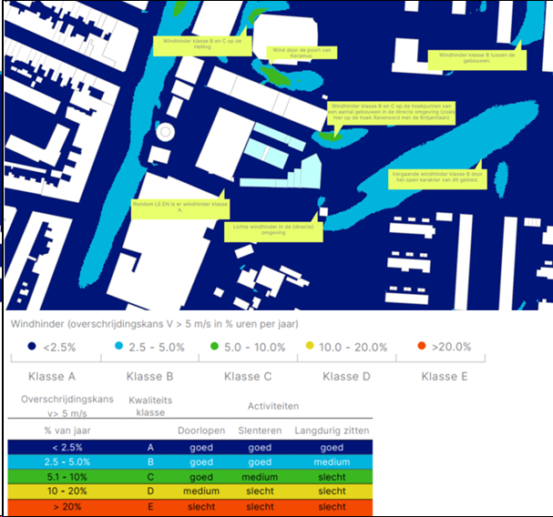553x517 pixels.
Task: Click 'goed' under Slenteren in row B
Action: pyautogui.click(x=260, y=462)
